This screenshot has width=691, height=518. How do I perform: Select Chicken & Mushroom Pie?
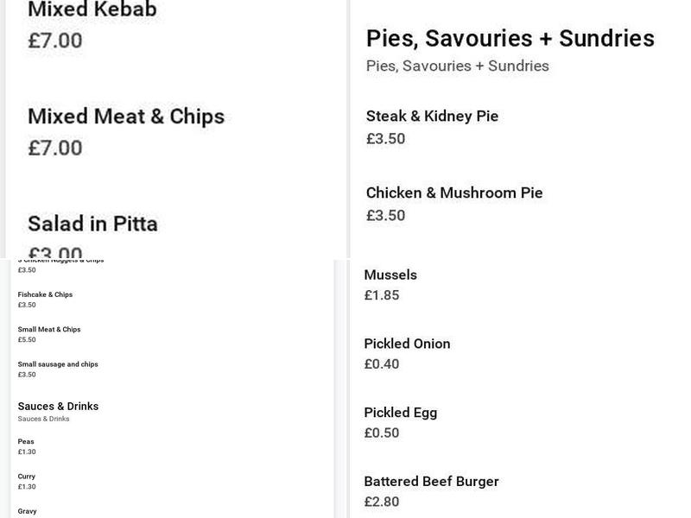454,193
